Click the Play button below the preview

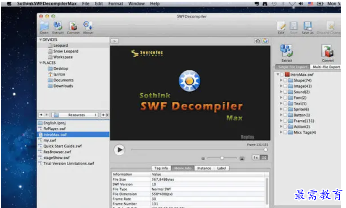[x=119, y=150]
